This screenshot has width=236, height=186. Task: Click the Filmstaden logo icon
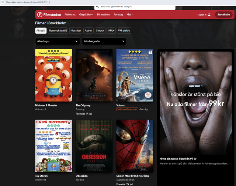40,15
